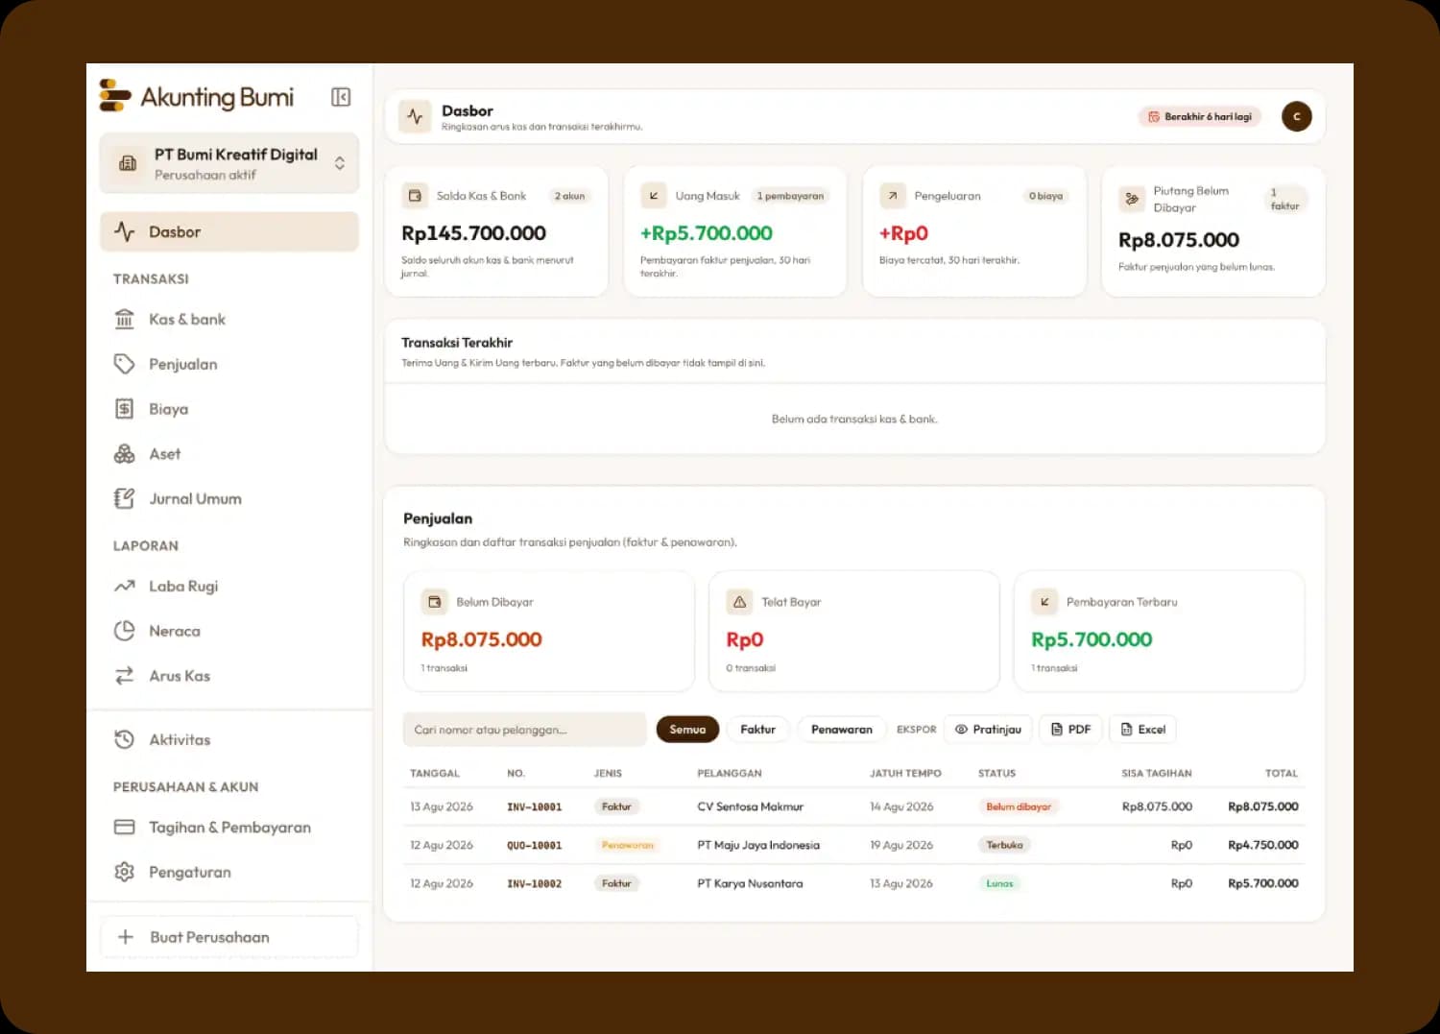Image resolution: width=1440 pixels, height=1034 pixels.
Task: Click customer PT Karya Nusantara
Action: 750,883
